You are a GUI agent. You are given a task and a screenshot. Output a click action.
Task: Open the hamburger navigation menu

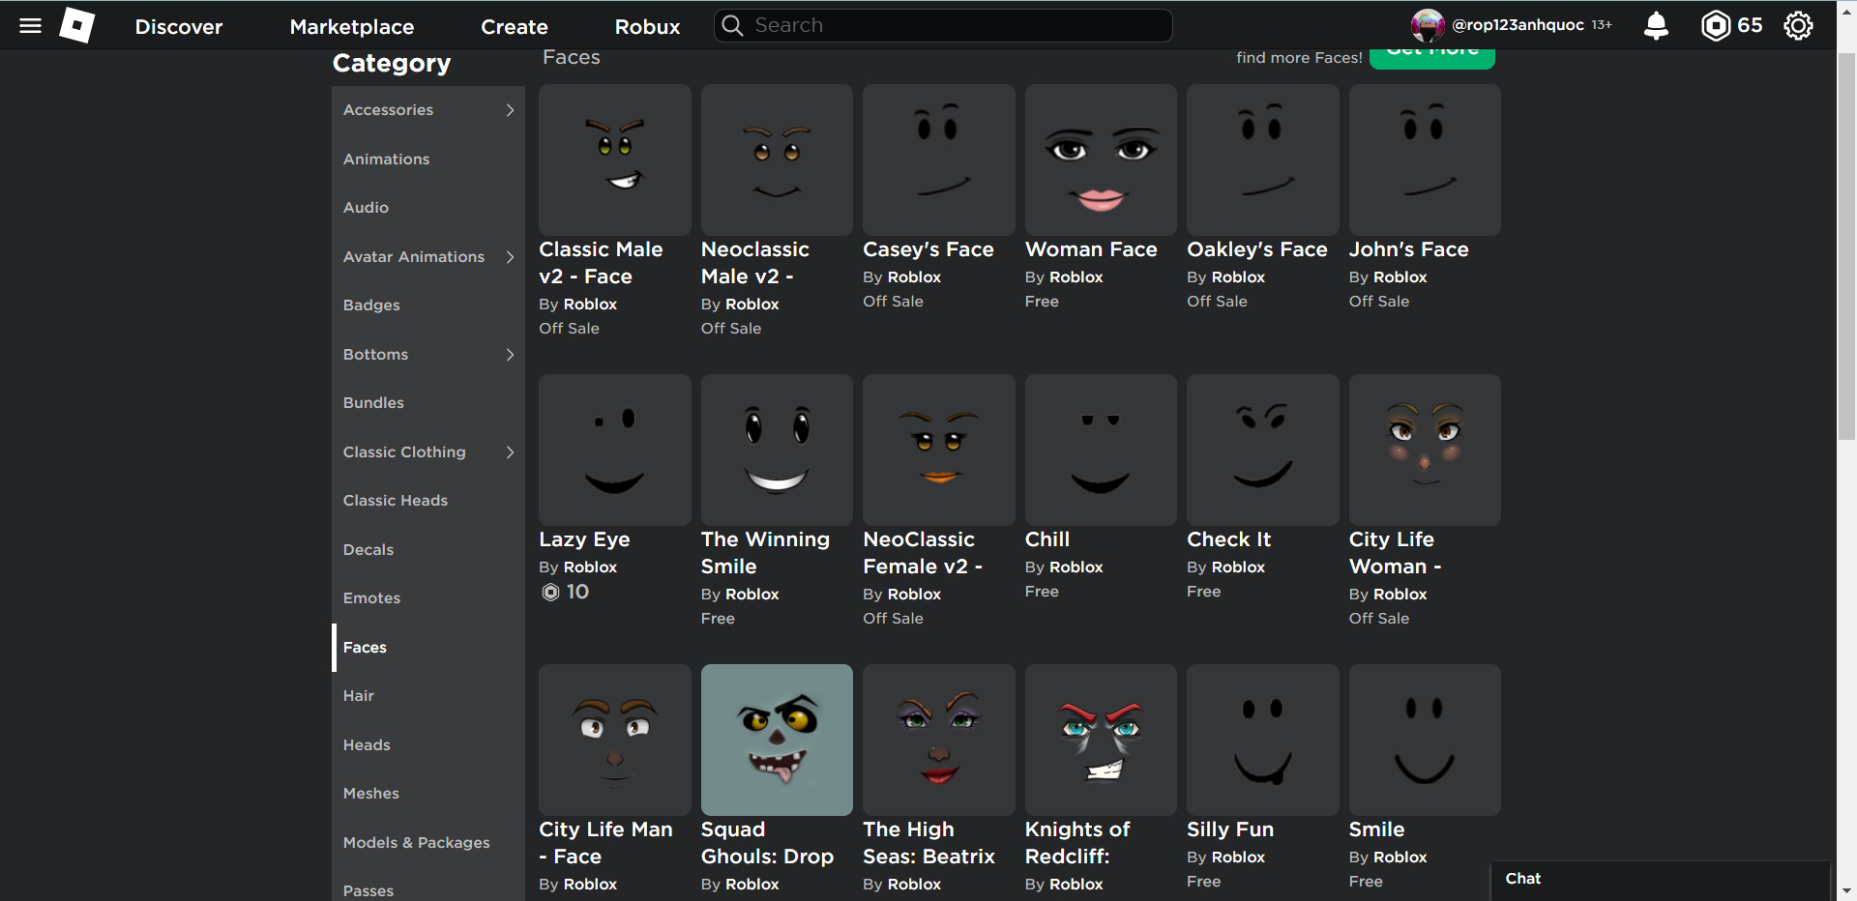[x=31, y=26]
